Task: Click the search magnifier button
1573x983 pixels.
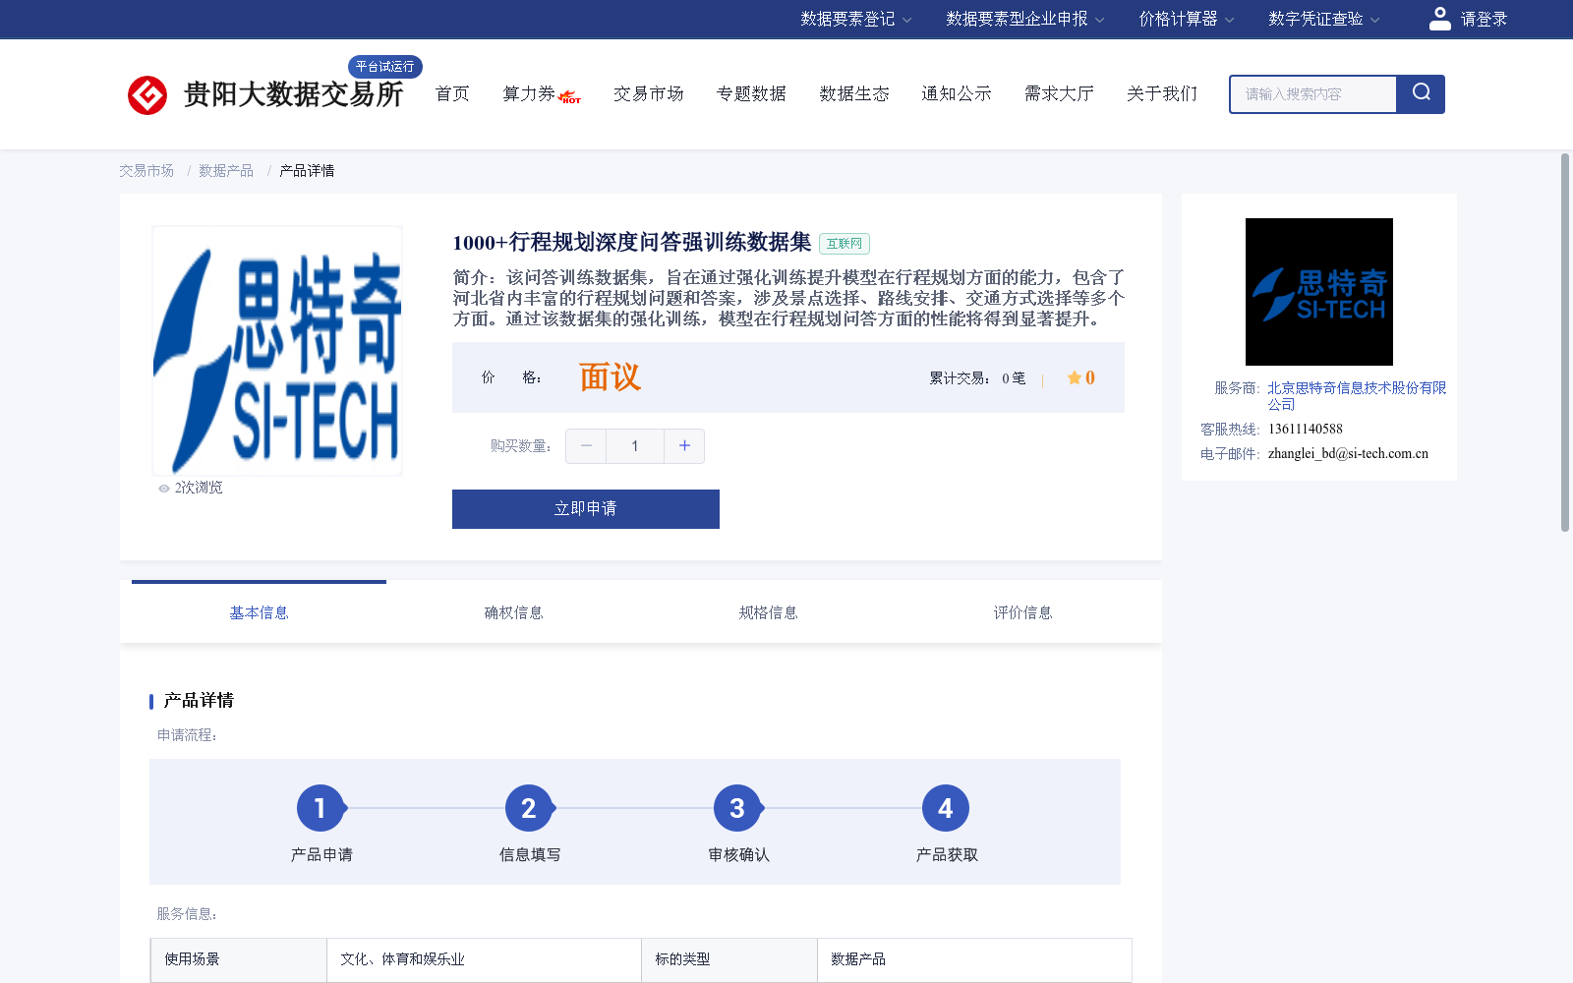Action: point(1421,94)
